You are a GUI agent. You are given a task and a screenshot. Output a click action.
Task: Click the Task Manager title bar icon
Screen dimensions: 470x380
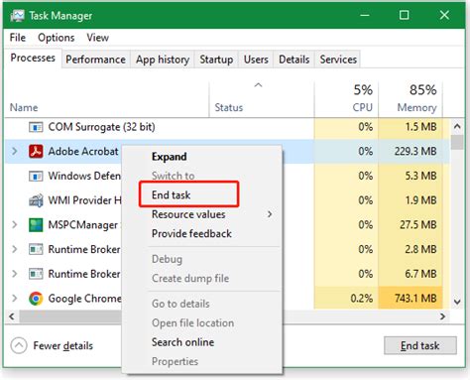[x=17, y=16]
